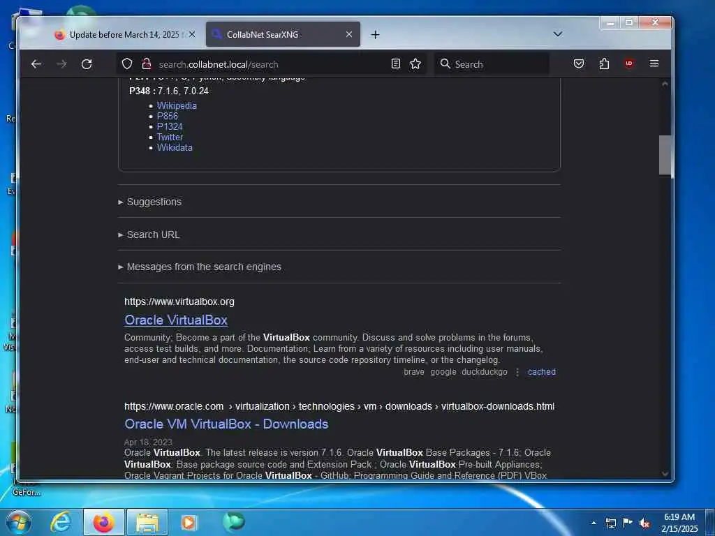The image size is (715, 536).
Task: Open Action Center flag icon
Action: coord(628,522)
